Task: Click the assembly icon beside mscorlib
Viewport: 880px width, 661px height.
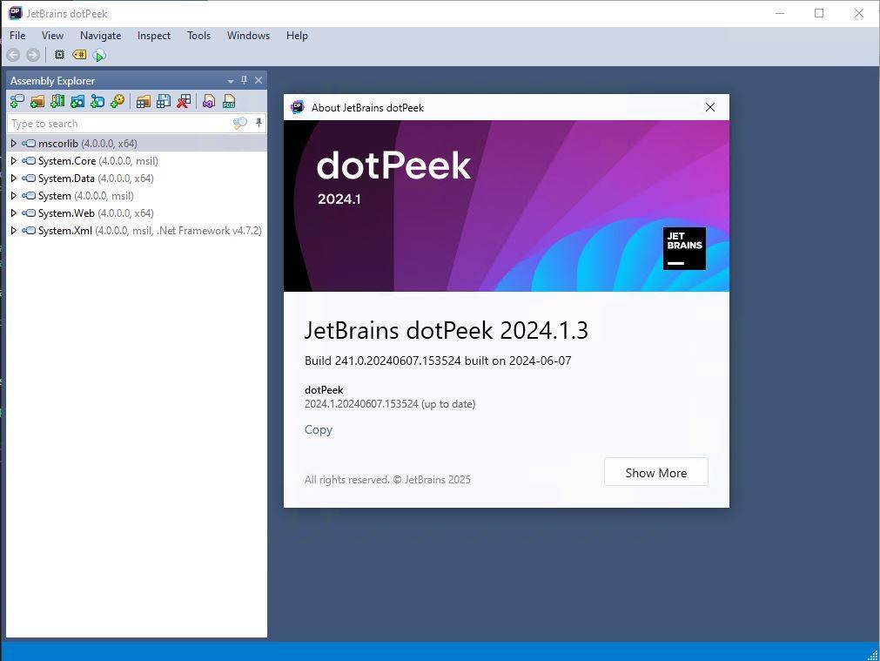Action: tap(29, 143)
